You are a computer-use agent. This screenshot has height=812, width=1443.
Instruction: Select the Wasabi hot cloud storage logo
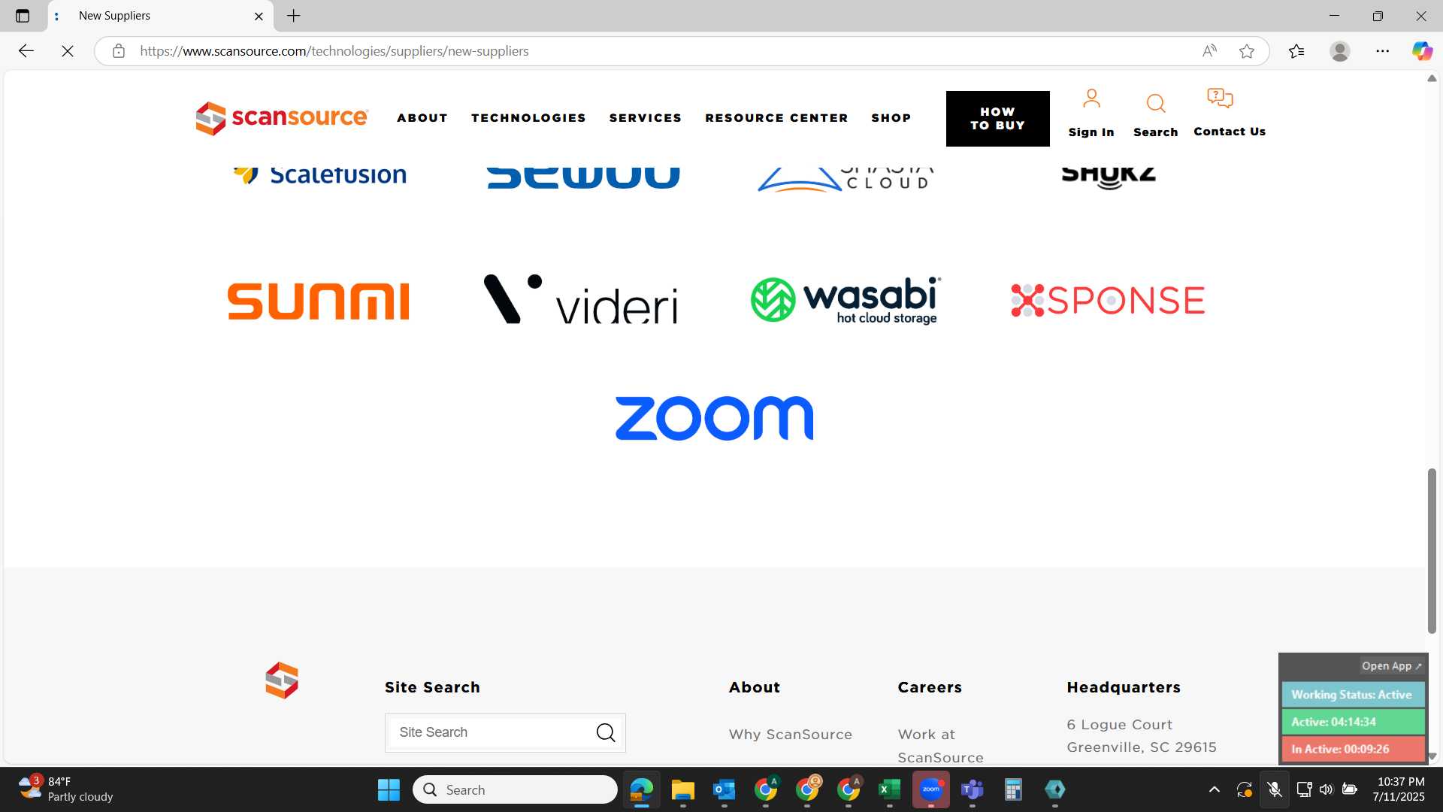(x=846, y=300)
